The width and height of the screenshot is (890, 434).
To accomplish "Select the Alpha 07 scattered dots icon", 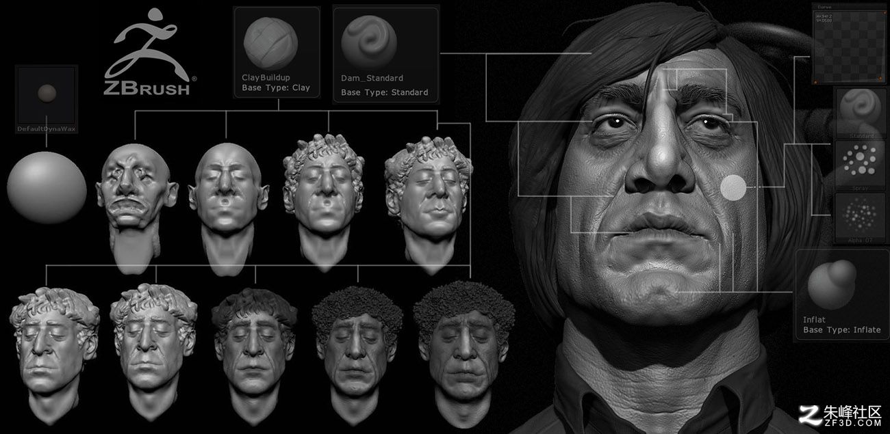I will coord(861,215).
